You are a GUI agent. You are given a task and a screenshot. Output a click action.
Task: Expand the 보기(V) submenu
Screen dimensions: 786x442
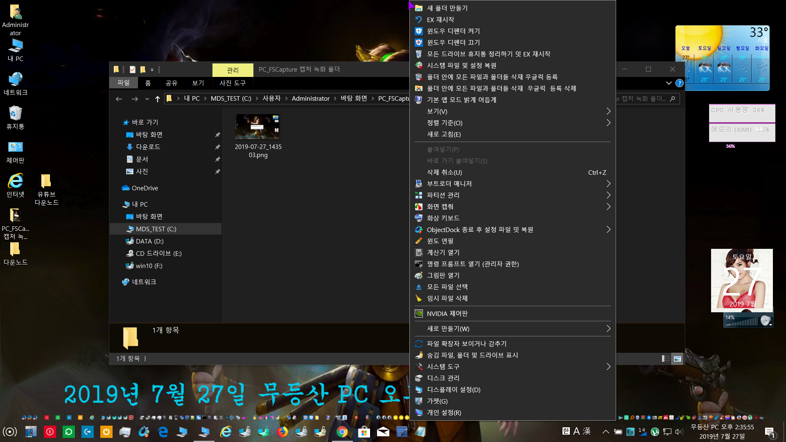pos(513,111)
